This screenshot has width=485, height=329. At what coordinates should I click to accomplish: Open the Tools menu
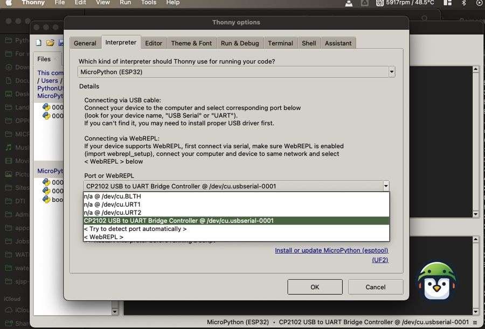click(x=149, y=3)
